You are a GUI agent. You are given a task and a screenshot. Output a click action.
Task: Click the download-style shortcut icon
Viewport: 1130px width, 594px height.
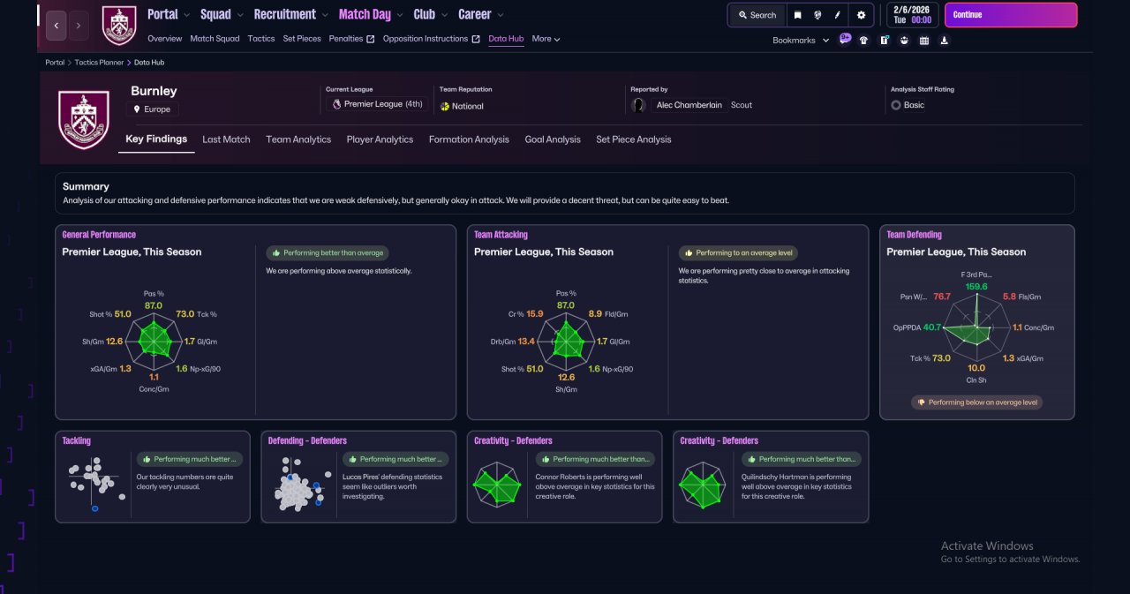(945, 40)
